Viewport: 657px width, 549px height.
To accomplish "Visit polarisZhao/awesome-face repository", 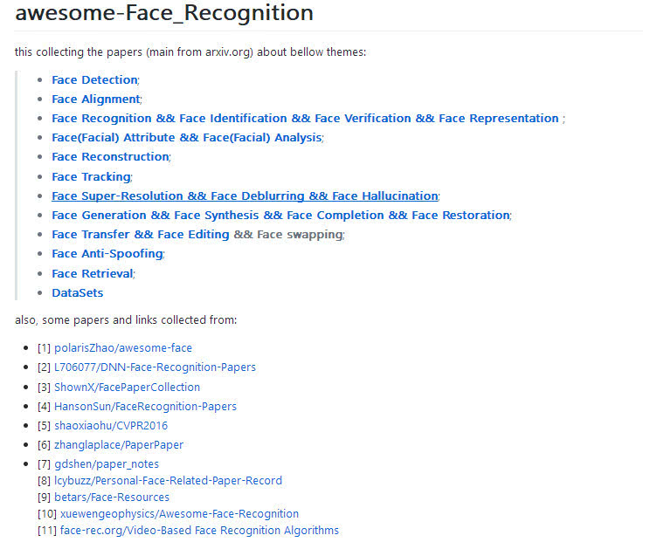I will (123, 348).
